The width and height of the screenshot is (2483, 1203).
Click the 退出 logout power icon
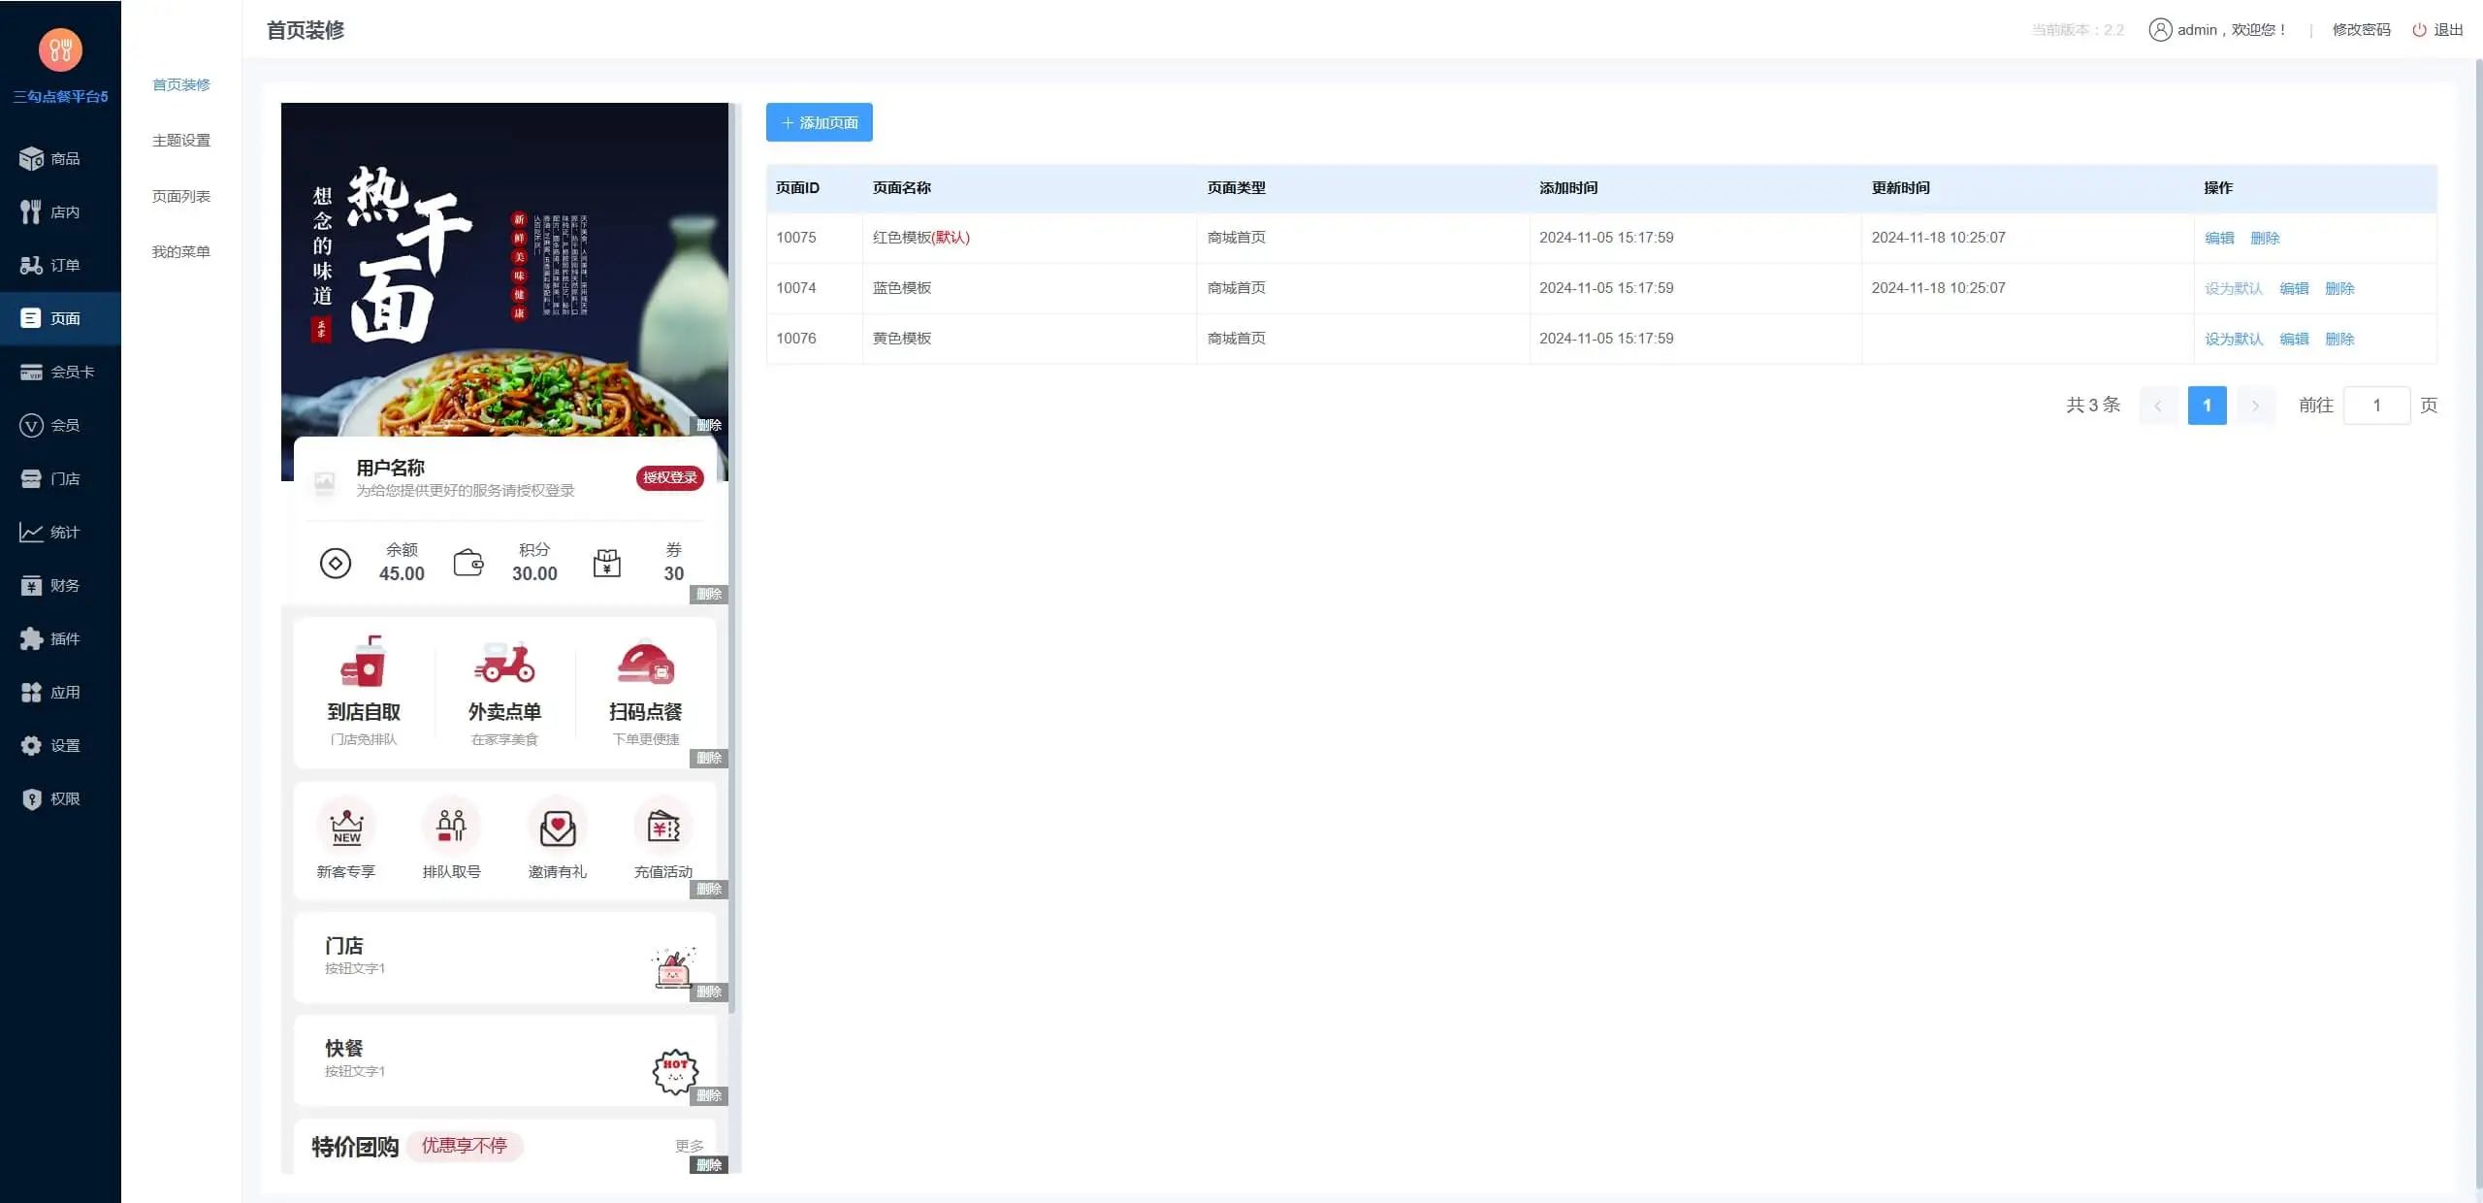[2419, 30]
